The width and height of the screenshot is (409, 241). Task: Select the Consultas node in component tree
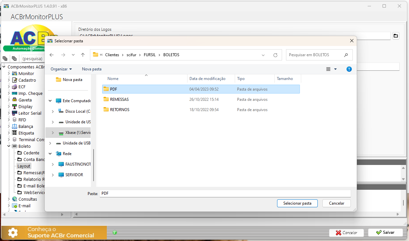click(x=28, y=199)
